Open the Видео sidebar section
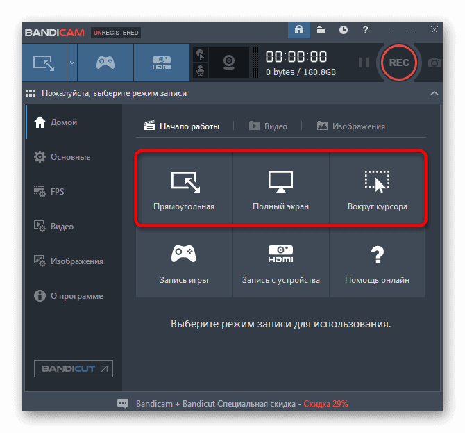 pyautogui.click(x=74, y=227)
